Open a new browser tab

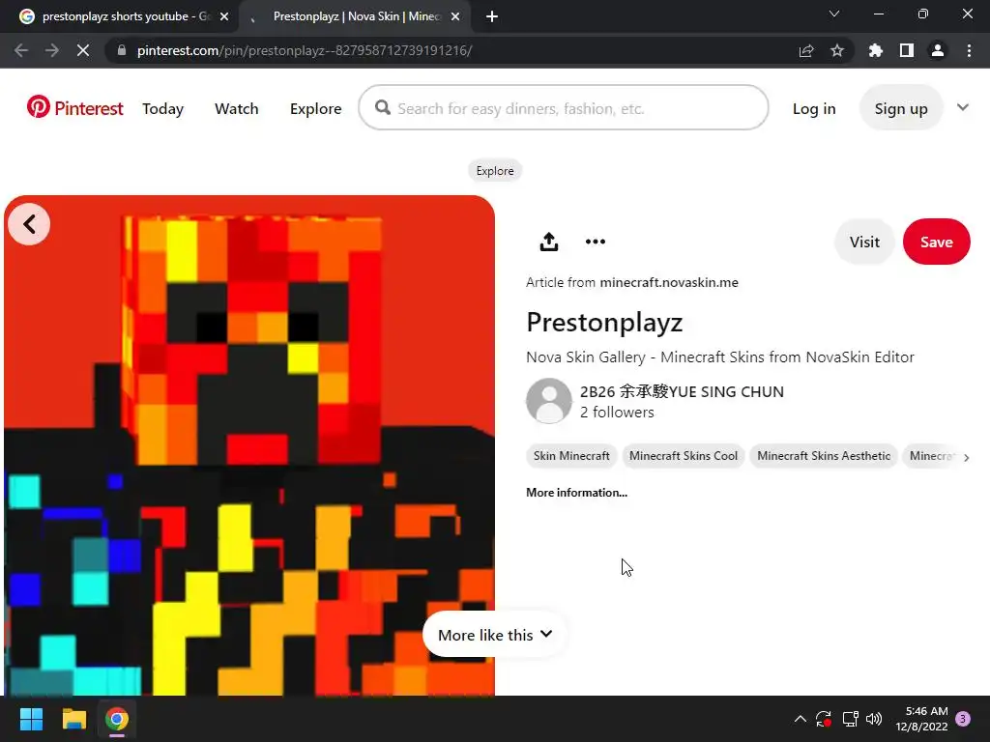pyautogui.click(x=492, y=17)
